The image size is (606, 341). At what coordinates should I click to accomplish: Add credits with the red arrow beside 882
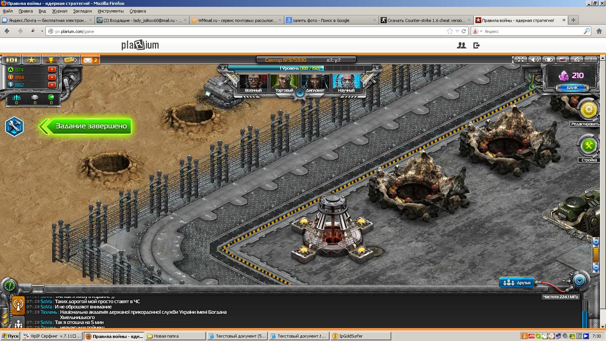click(52, 85)
